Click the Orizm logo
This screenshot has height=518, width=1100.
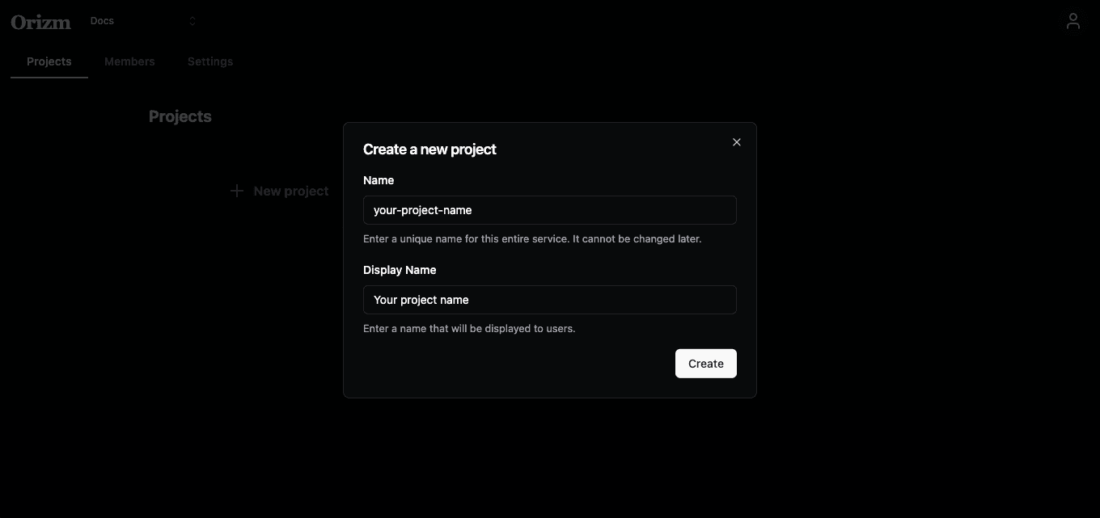(41, 22)
